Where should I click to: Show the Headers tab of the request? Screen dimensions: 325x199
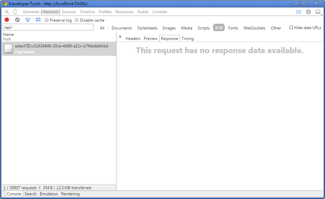click(x=133, y=39)
